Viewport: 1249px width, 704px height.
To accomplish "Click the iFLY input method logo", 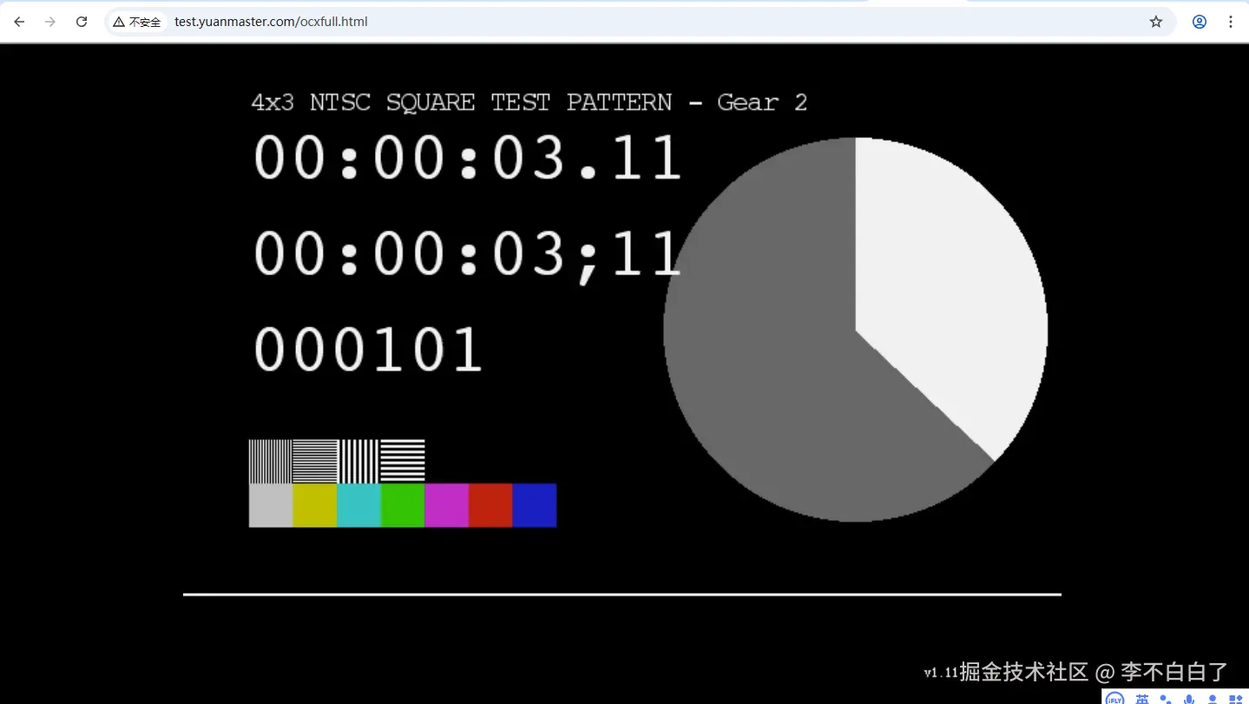I will [1114, 698].
